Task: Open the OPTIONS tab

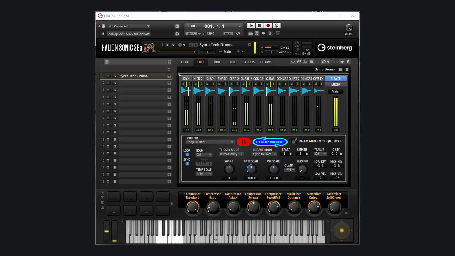Action: click(x=265, y=62)
